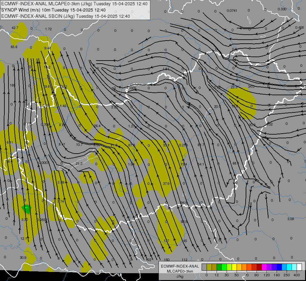Click the bright green legend swatch before 30
The image size is (306, 281).
pos(224,267)
